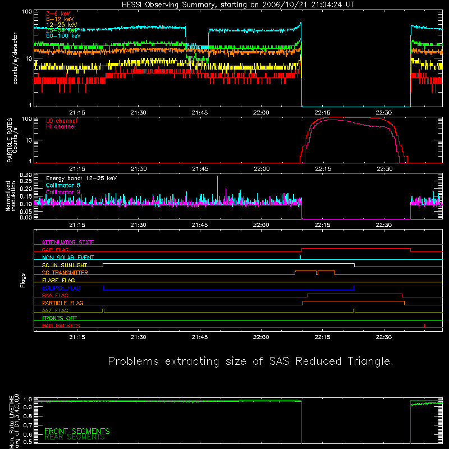Click the Normalized modulation axis label
Viewport: 449px width, 449px height.
click(x=10, y=196)
